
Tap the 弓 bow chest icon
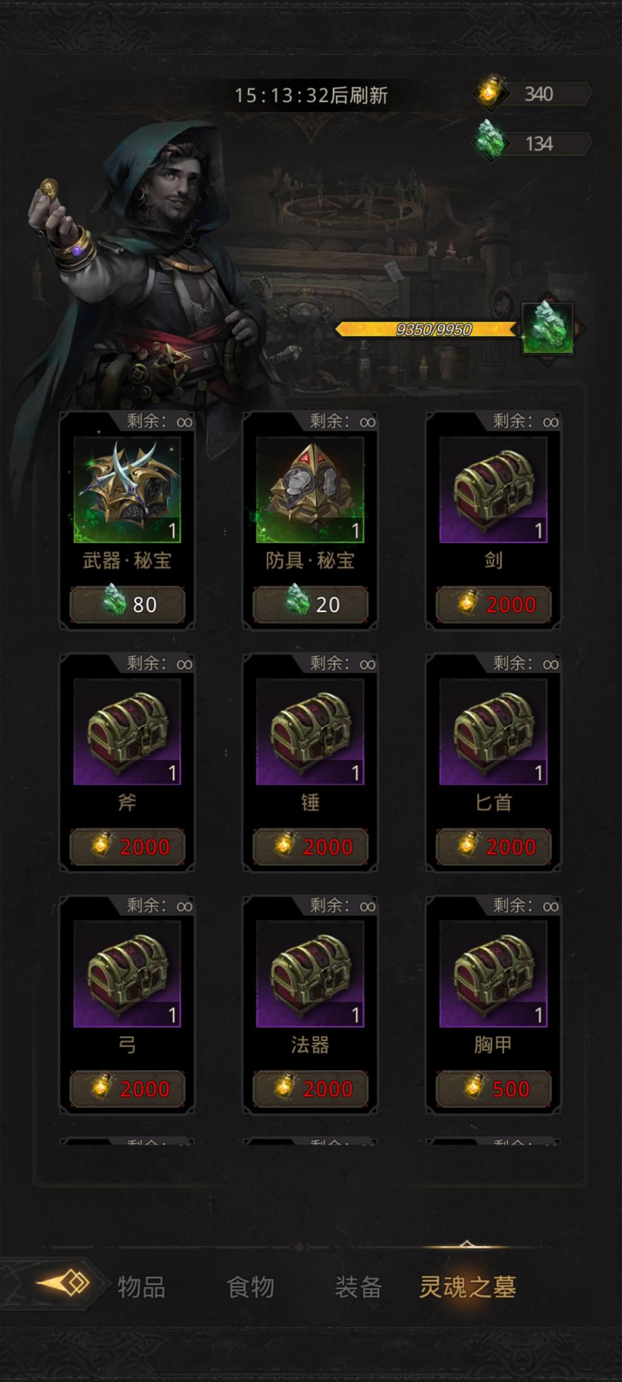point(127,974)
